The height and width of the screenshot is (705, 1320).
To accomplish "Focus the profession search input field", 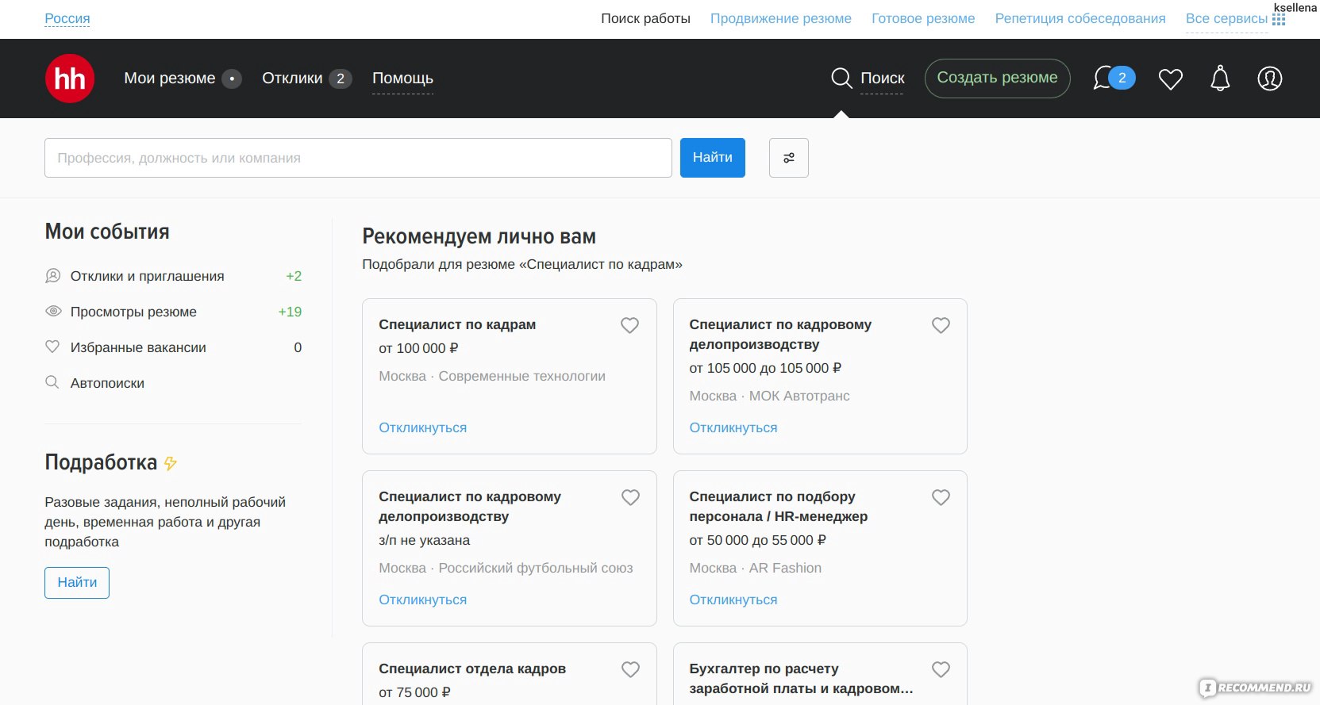I will pyautogui.click(x=358, y=158).
